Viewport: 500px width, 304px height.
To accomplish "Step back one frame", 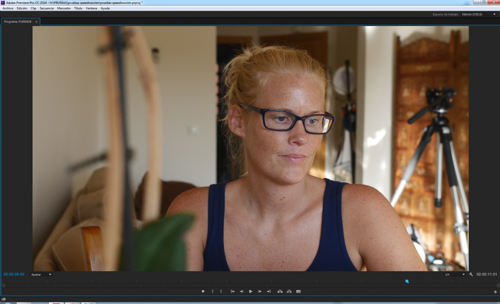I will coord(241,291).
